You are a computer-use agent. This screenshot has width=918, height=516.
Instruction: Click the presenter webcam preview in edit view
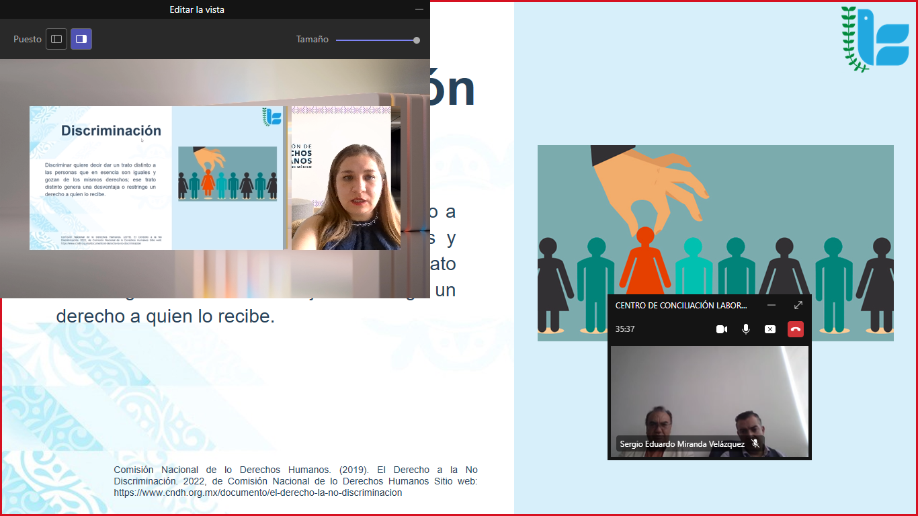click(345, 179)
